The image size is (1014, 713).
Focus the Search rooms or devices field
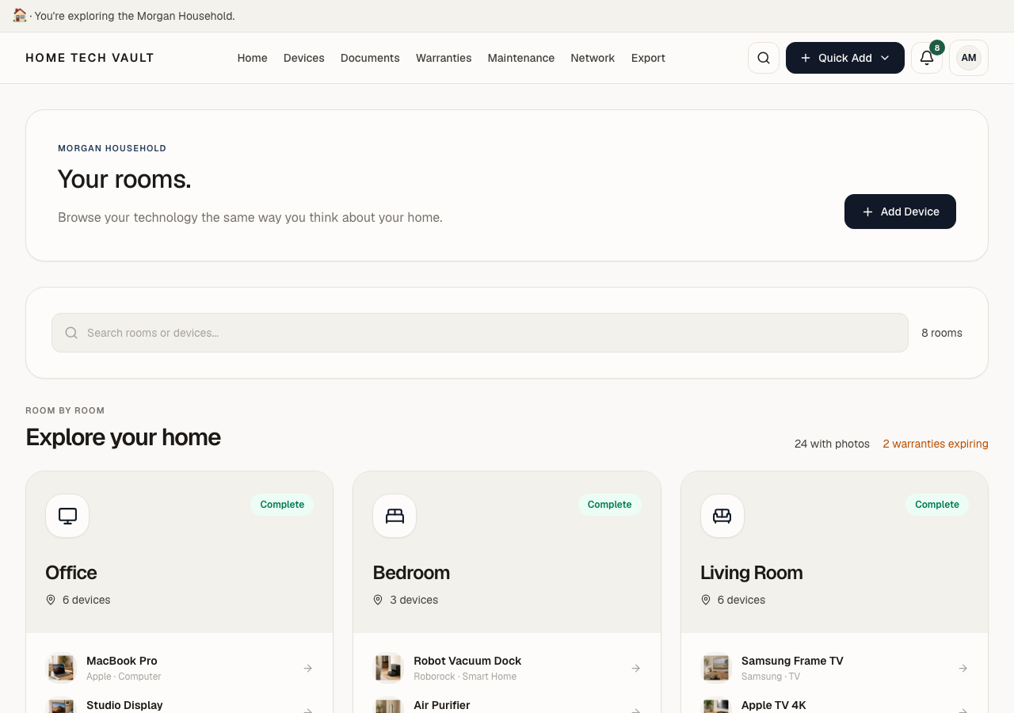coord(480,333)
